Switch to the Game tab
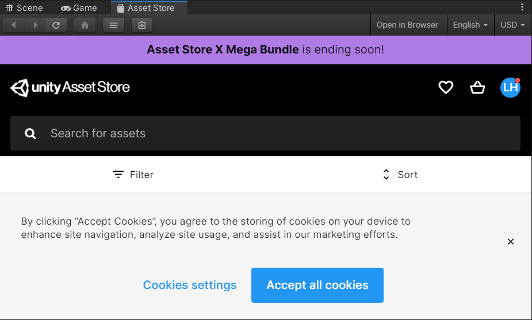532x320 pixels. pos(79,8)
